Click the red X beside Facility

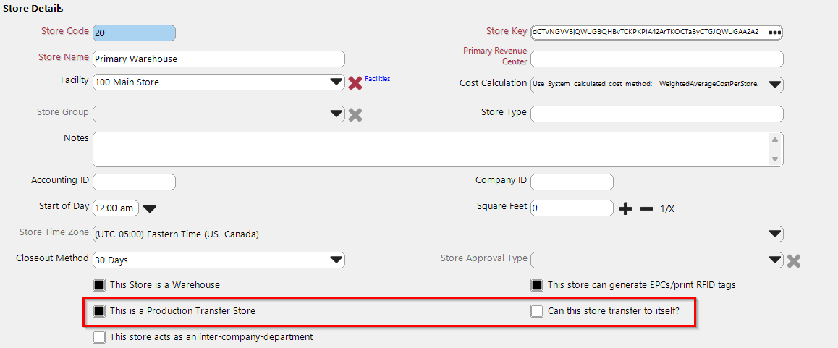(x=355, y=83)
